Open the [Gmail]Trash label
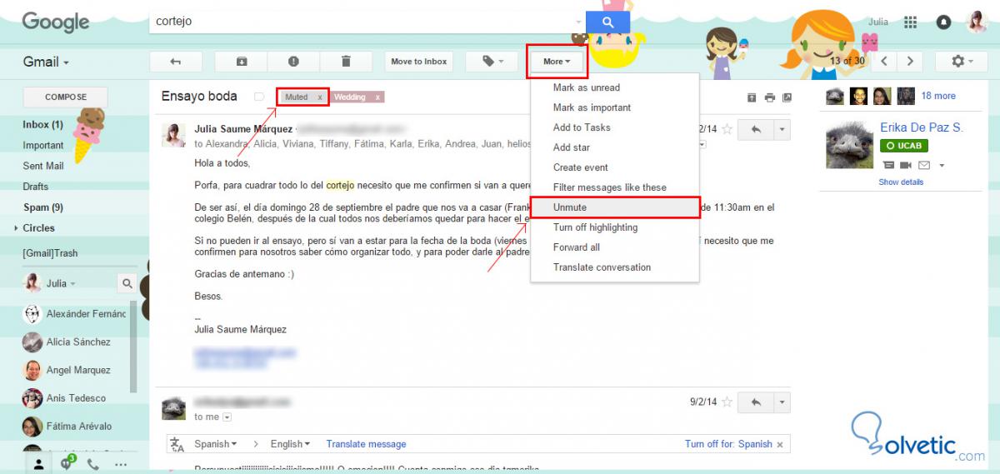The width and height of the screenshot is (1000, 474). [x=50, y=253]
